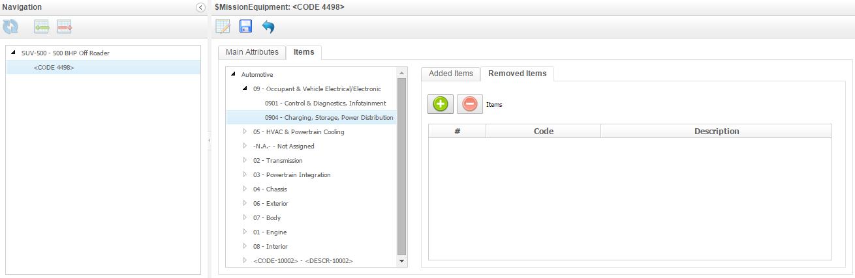
Task: Select the 06 - Exterior tree item
Action: (x=270, y=203)
